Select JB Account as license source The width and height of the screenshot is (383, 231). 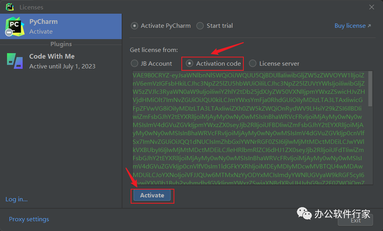(135, 63)
